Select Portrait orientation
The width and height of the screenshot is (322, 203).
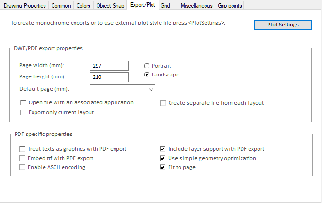click(147, 65)
